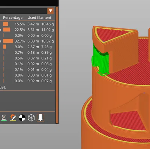The height and width of the screenshot is (149, 150).
Task: Select the 0.07 g filament weight
Action: pos(46,81)
